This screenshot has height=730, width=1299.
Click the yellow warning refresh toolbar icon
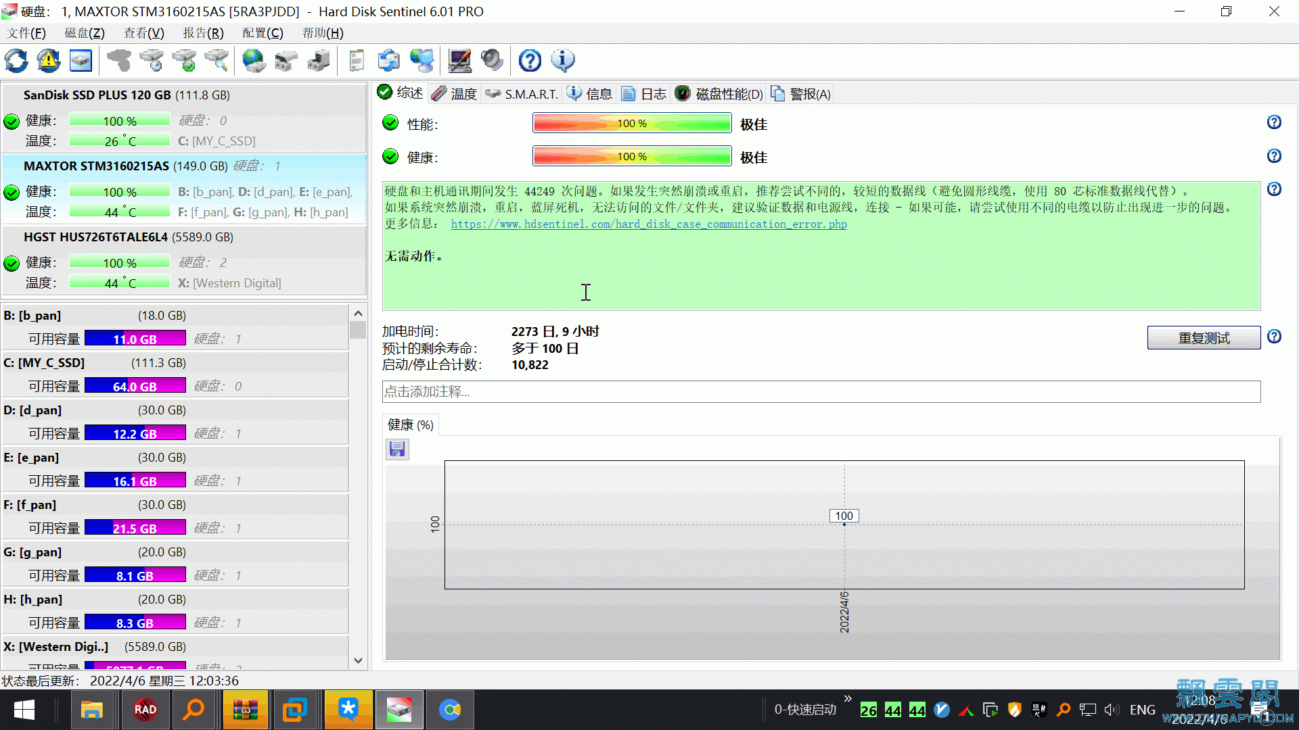pyautogui.click(x=49, y=61)
